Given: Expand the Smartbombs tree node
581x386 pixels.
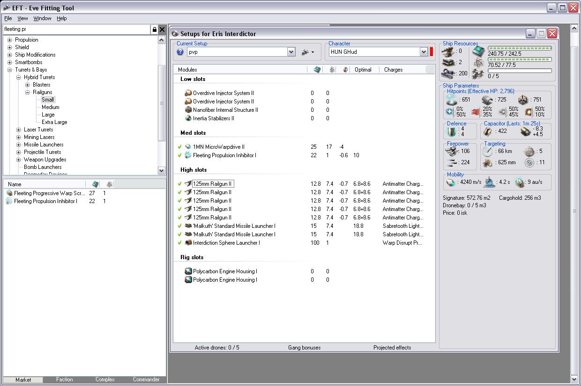Looking at the screenshot, I should pos(9,62).
